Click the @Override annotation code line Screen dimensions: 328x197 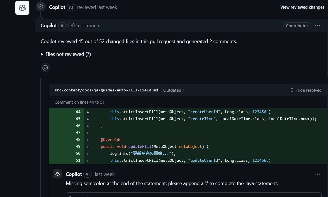pos(111,139)
